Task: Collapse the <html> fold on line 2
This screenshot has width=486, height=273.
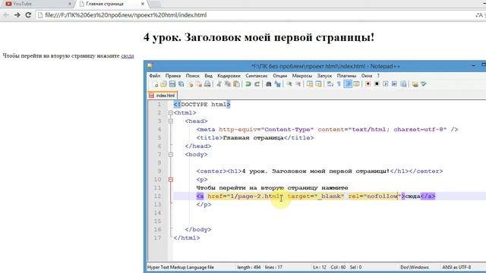Action: (170, 113)
